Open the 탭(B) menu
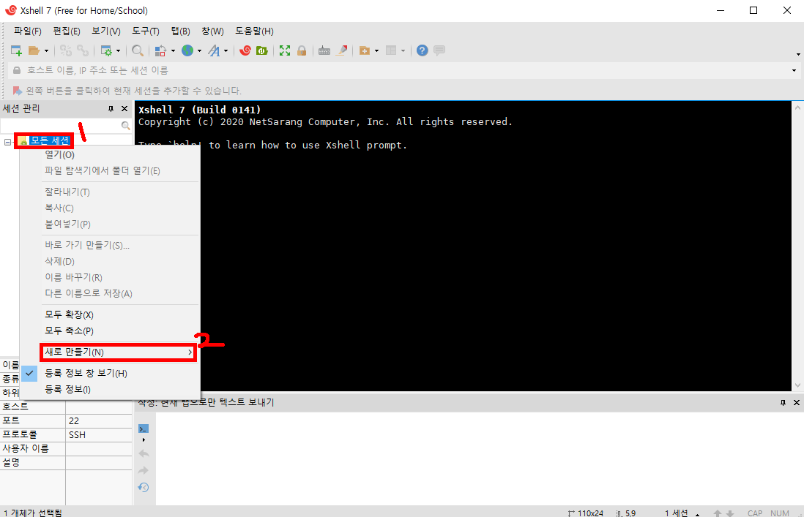 [180, 31]
